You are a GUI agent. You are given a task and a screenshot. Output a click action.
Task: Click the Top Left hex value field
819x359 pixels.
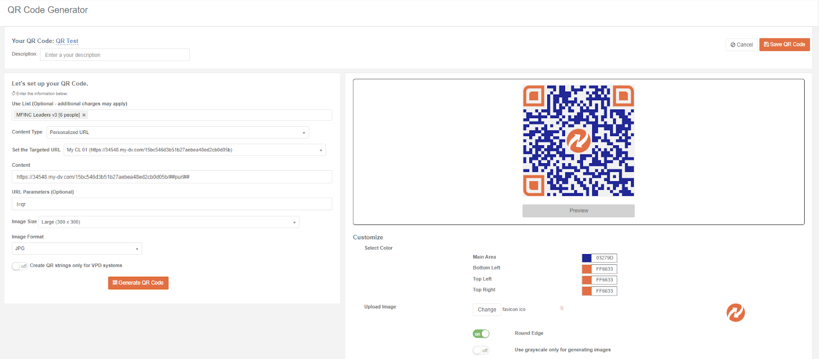(x=605, y=280)
